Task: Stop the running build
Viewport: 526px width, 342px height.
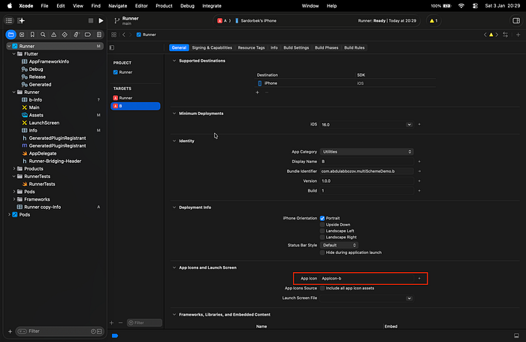Action: coord(91,21)
